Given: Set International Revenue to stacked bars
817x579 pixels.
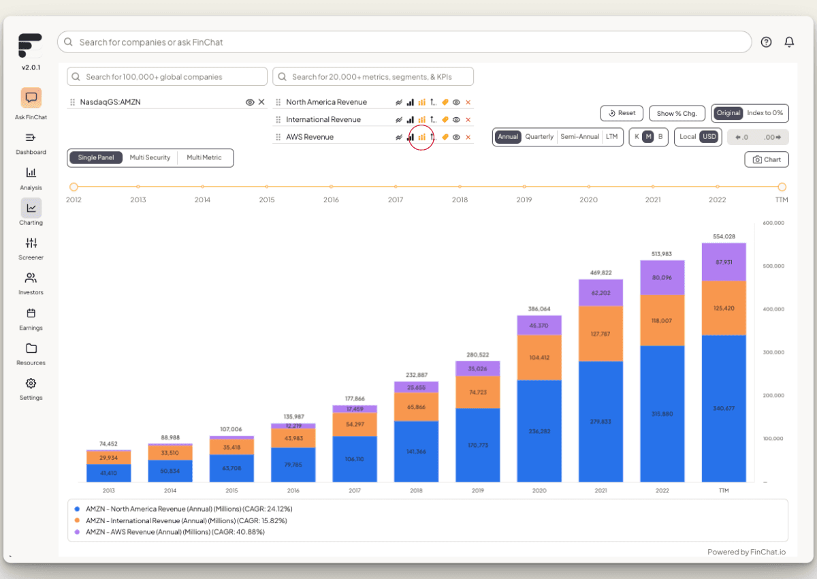Looking at the screenshot, I should coord(421,120).
